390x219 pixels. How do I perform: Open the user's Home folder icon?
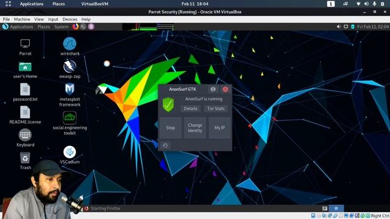25,66
